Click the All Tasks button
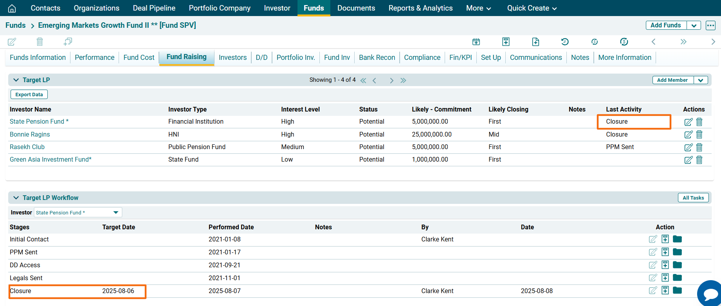721x306 pixels. click(x=693, y=198)
